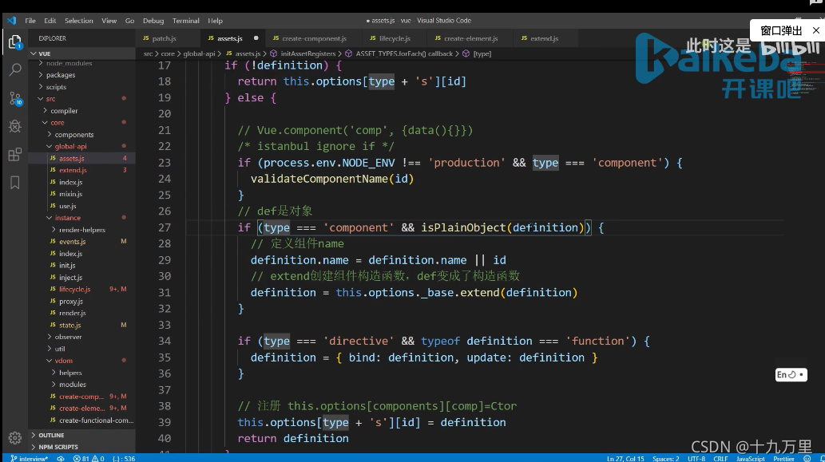
Task: Collapse the instance folder
Action: click(81, 218)
